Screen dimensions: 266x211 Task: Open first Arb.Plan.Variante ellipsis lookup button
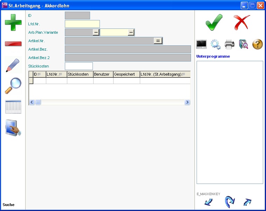click(96, 32)
